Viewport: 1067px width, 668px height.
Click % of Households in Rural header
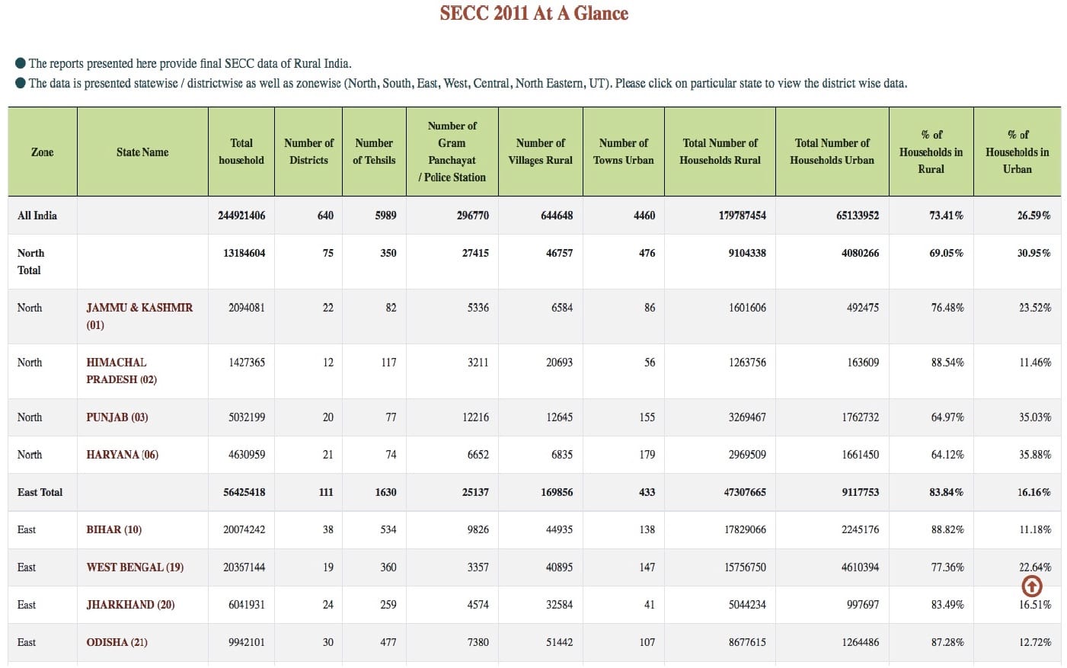(931, 152)
